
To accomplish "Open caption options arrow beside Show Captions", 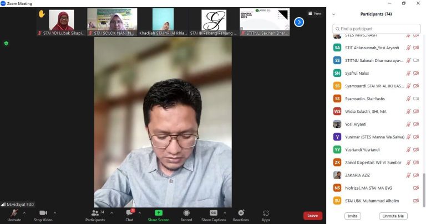I will coord(225,213).
